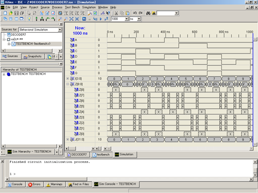This screenshot has height=193, width=258.
Task: Click the light bulb tips icon
Action: pyautogui.click(x=29, y=19)
